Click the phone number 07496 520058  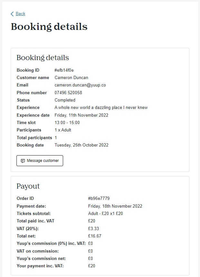pos(68,93)
